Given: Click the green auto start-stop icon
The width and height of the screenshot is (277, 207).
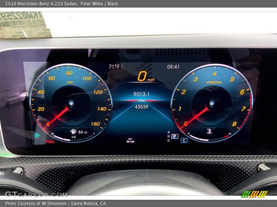Looking at the screenshot, I should [37, 135].
